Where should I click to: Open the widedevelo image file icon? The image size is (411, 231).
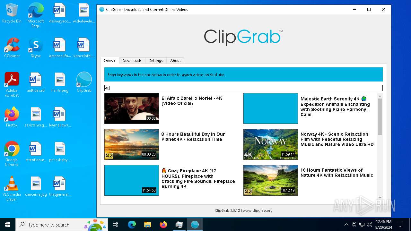(x=84, y=13)
